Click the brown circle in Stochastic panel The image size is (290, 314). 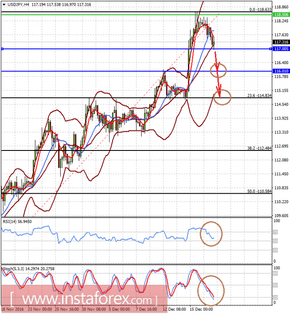(x=211, y=290)
